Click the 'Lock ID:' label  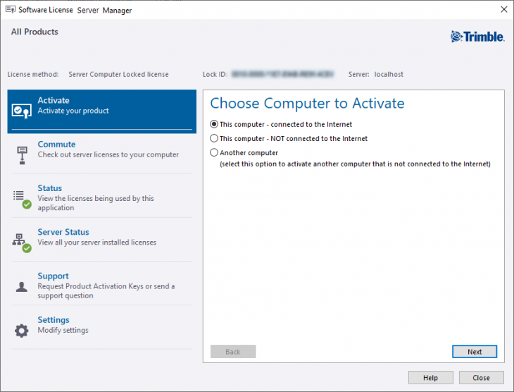215,74
